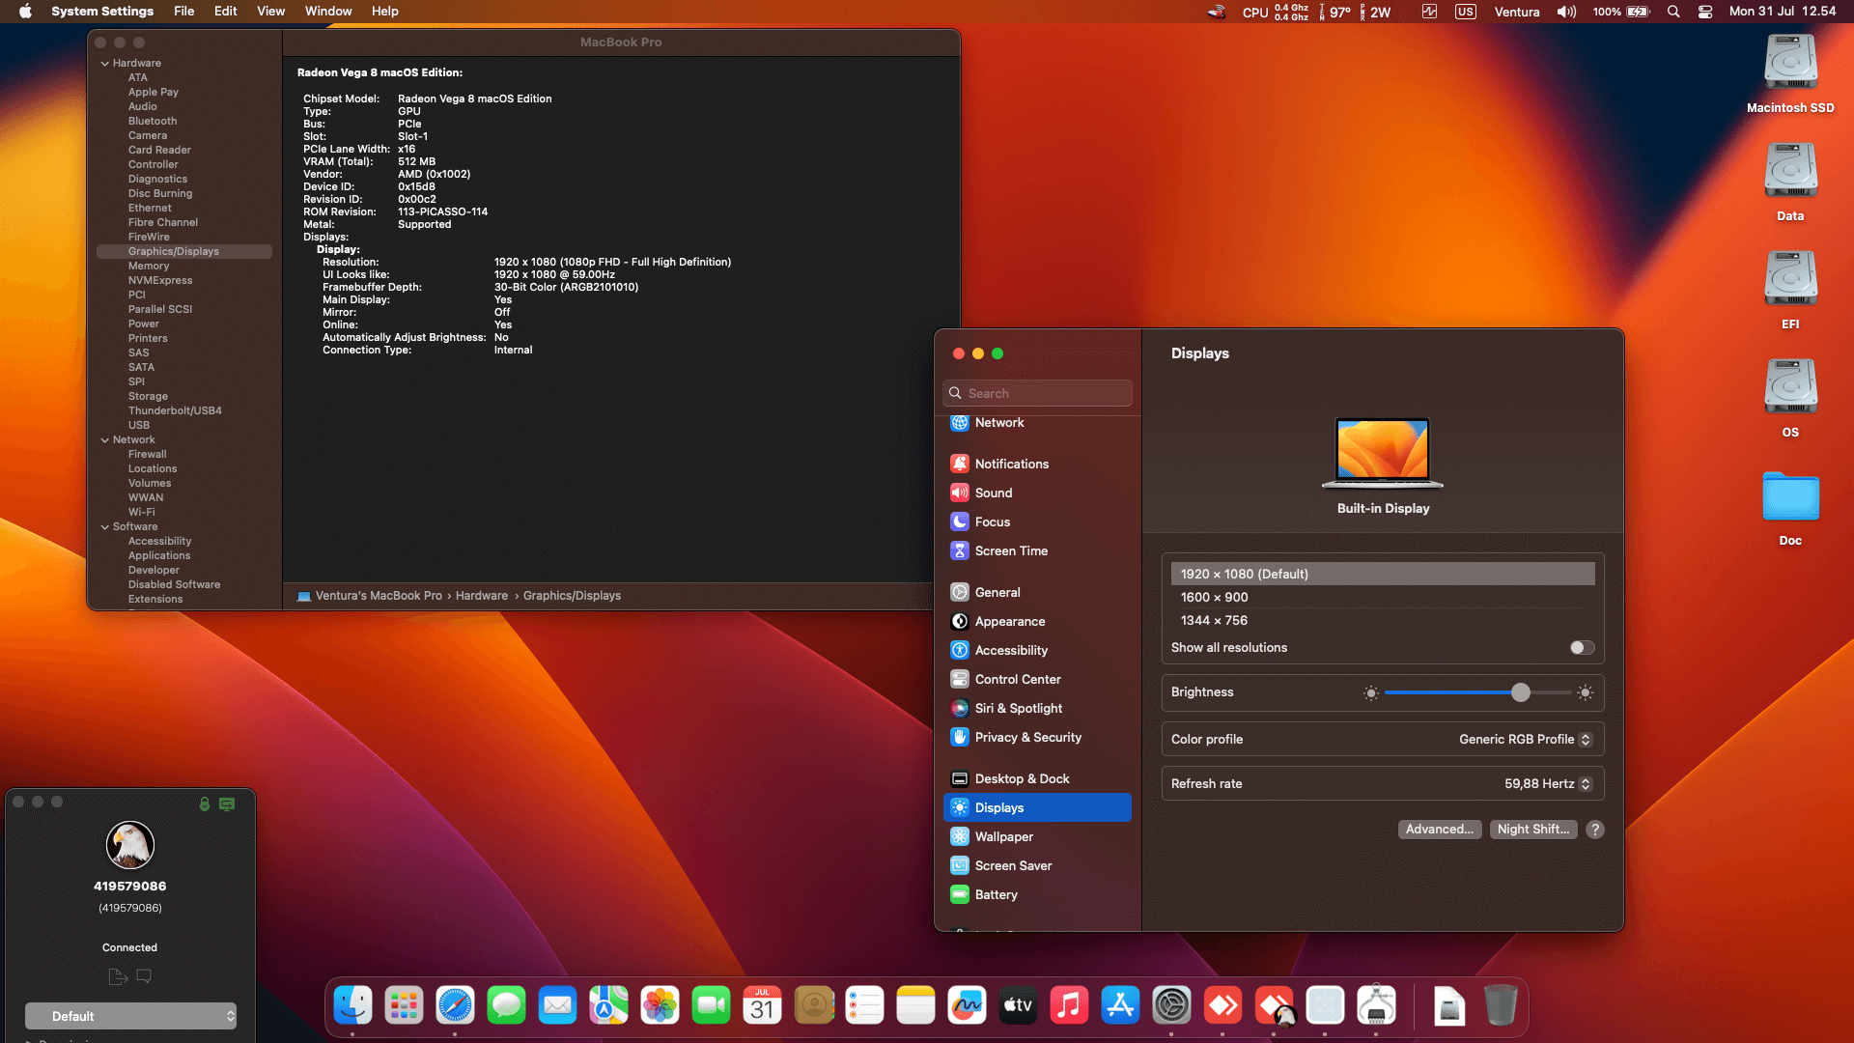Open Screen Saver settings pane
This screenshot has height=1043, width=1854.
tap(1037, 865)
